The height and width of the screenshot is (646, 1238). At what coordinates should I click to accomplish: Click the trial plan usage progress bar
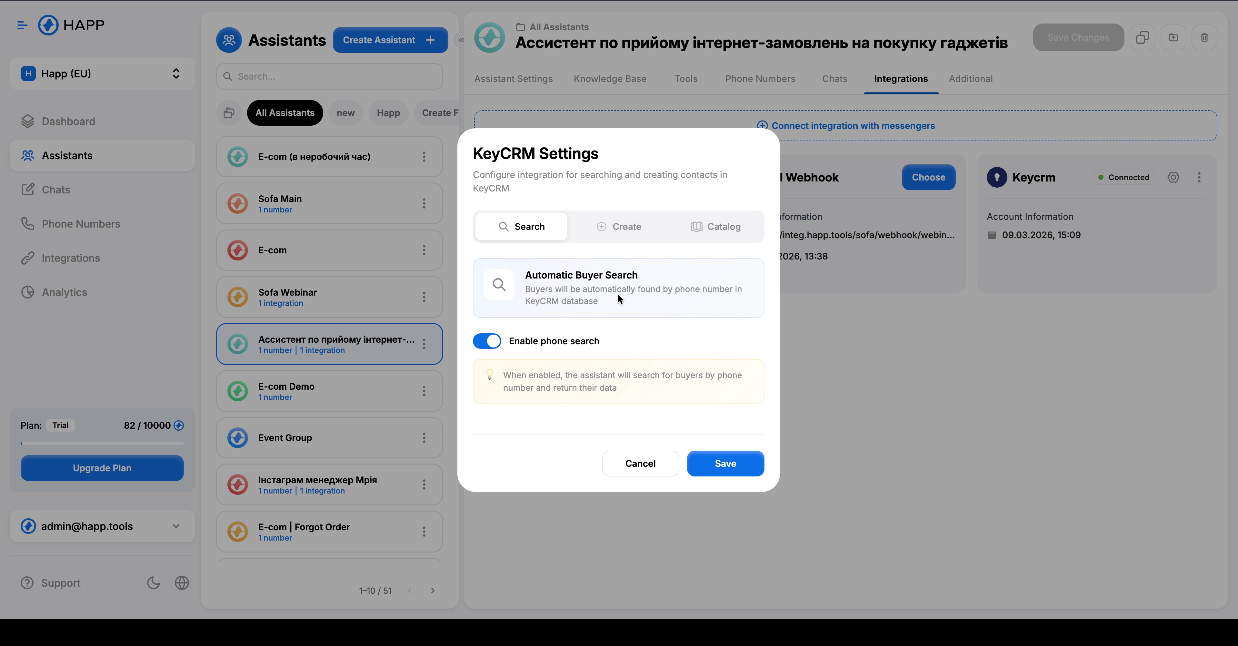click(x=101, y=443)
